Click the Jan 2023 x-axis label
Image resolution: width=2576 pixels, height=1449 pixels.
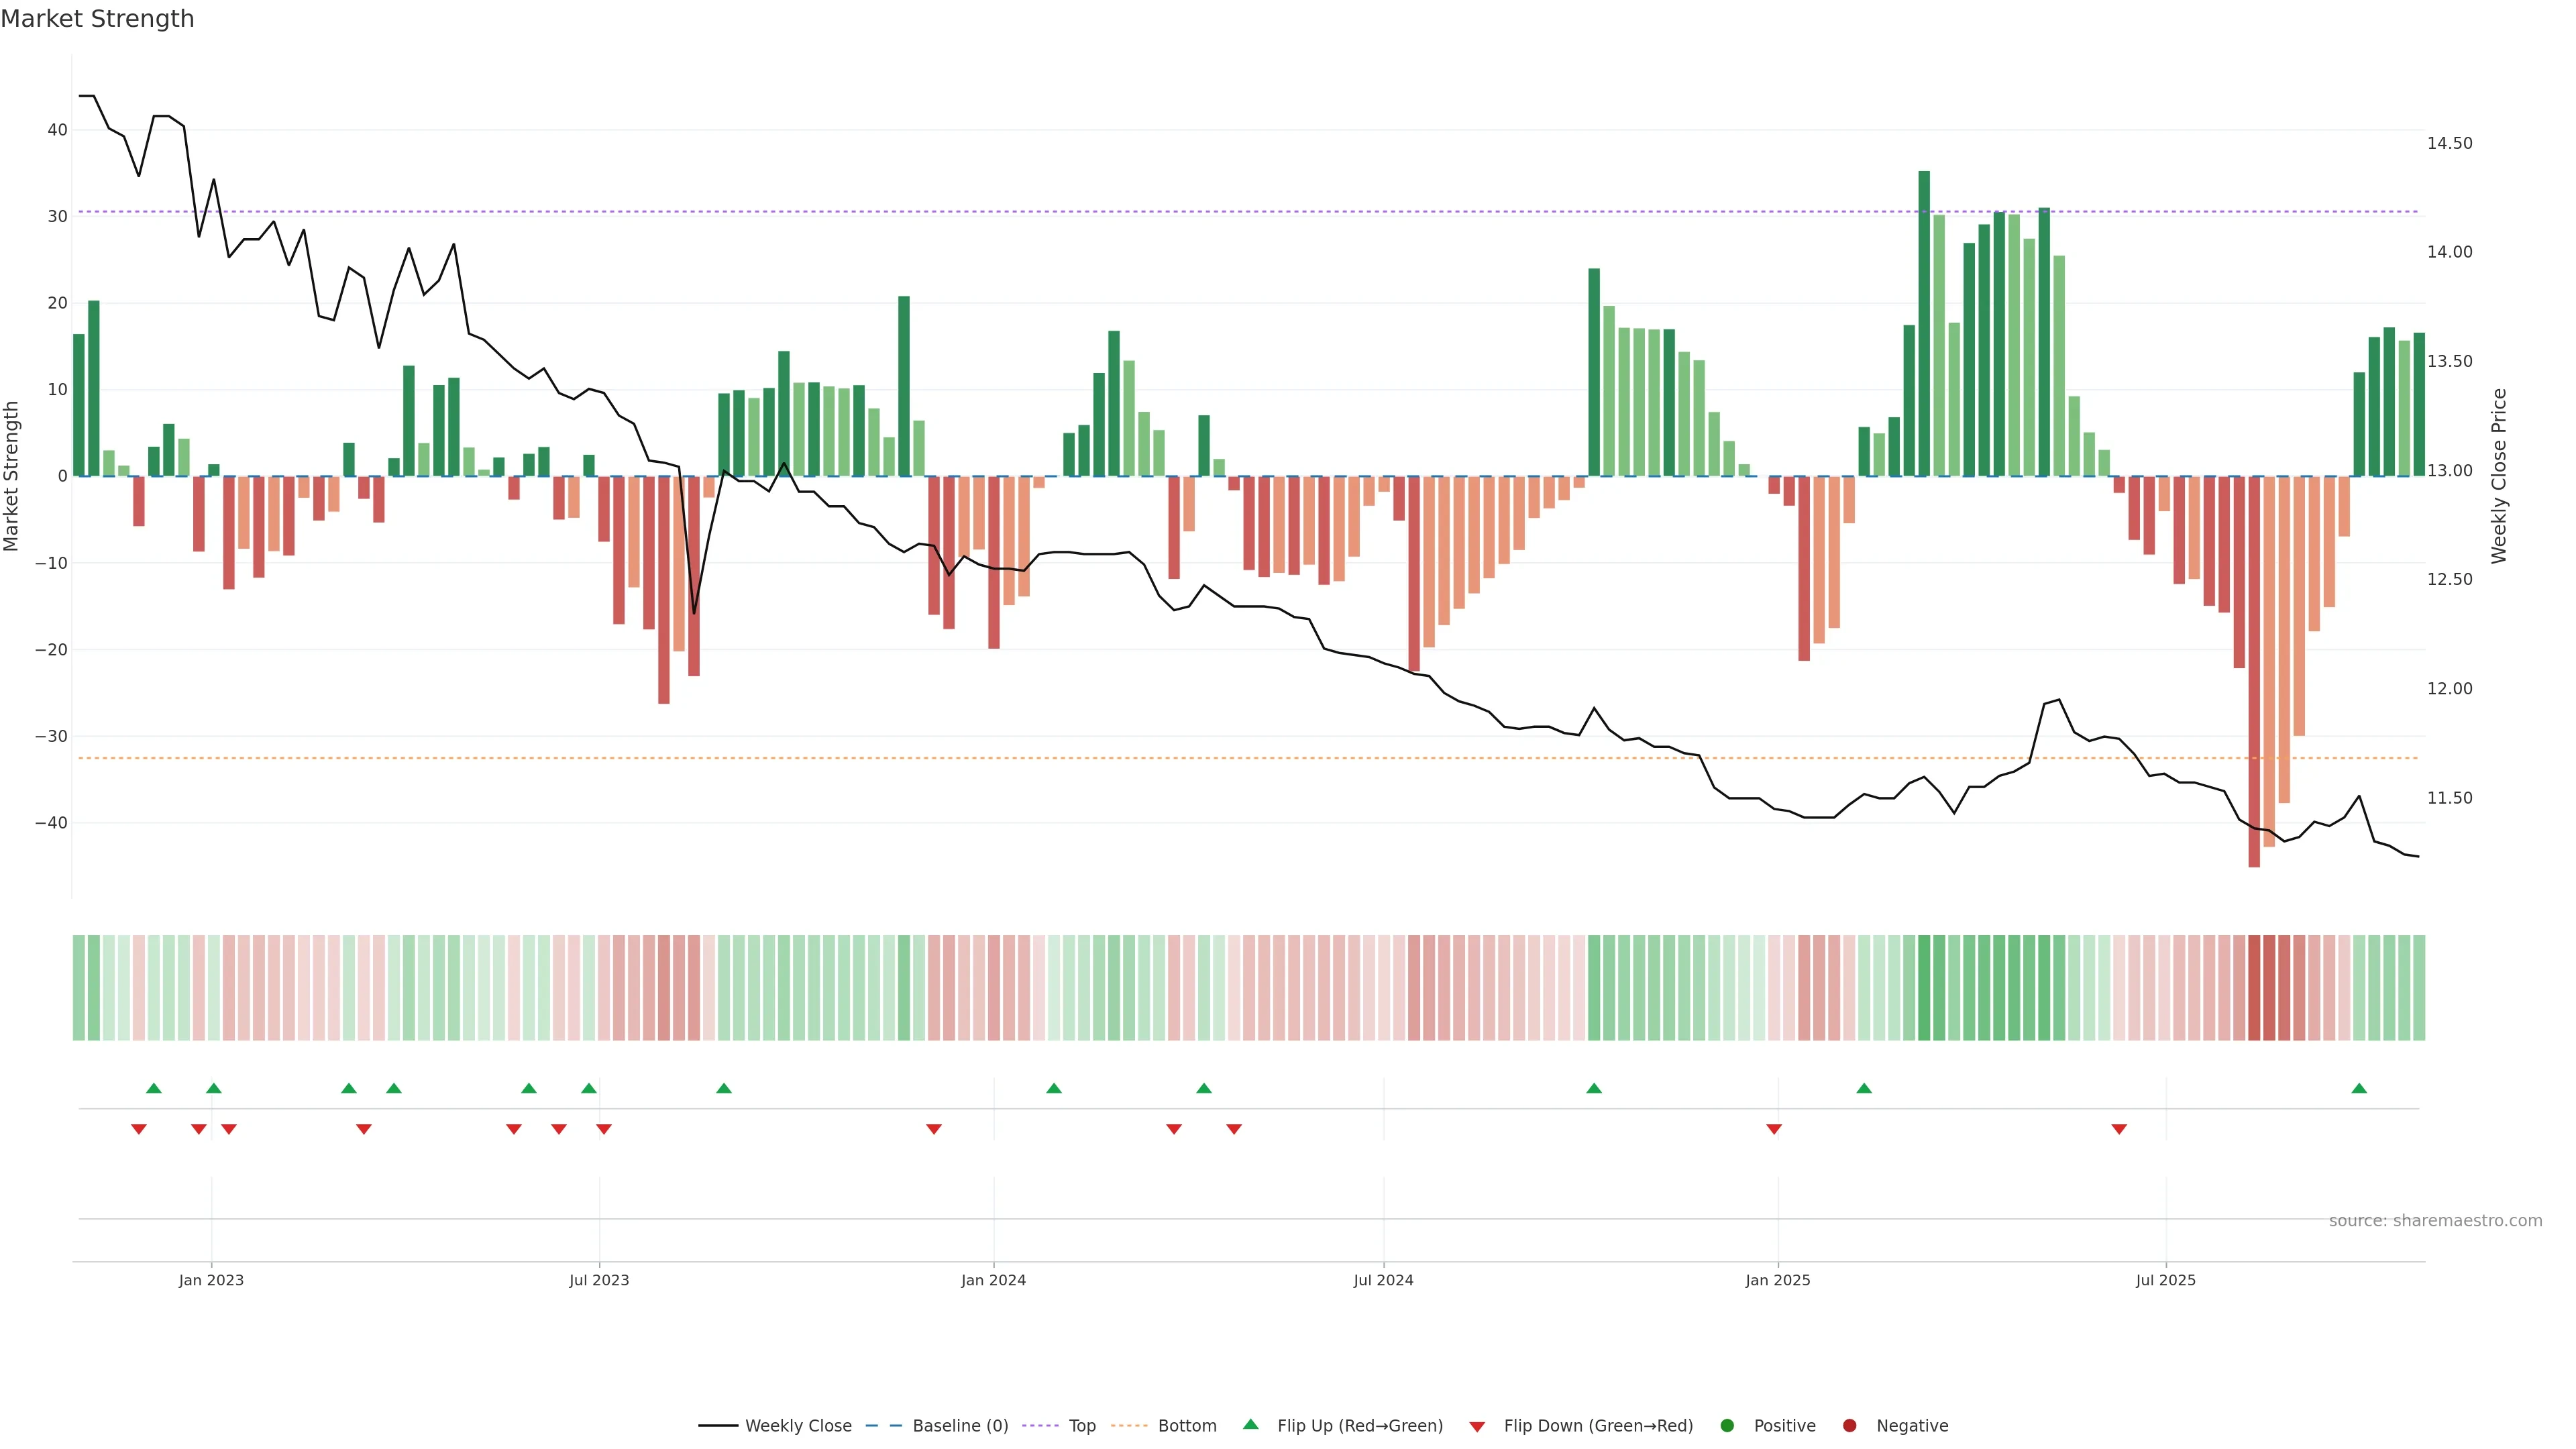pyautogui.click(x=211, y=1280)
